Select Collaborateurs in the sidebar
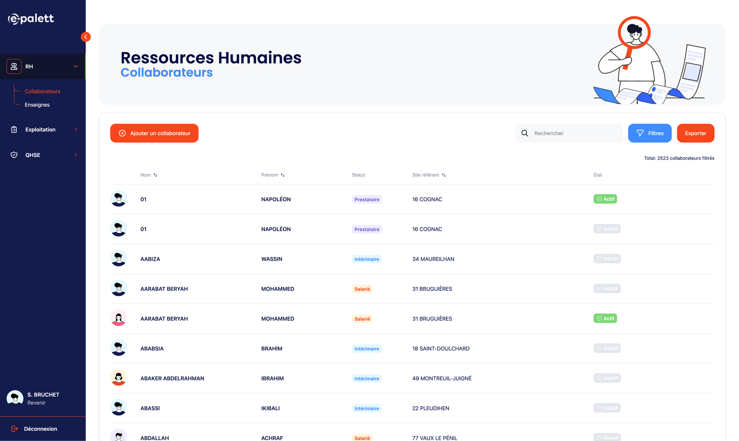This screenshot has height=441, width=739. click(x=42, y=91)
